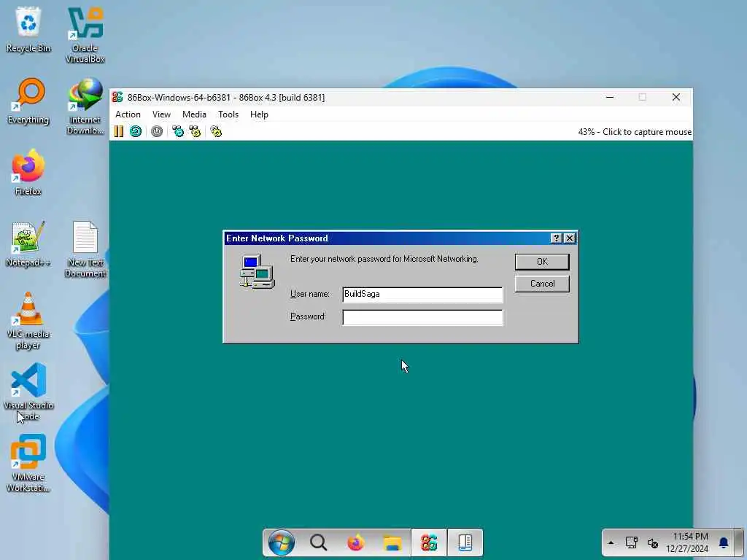
Task: Minimize the 86Box window
Action: (x=610, y=97)
